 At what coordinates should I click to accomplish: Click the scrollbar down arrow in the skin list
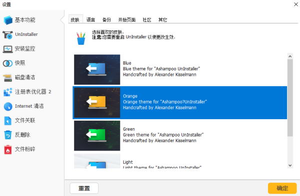[290, 166]
